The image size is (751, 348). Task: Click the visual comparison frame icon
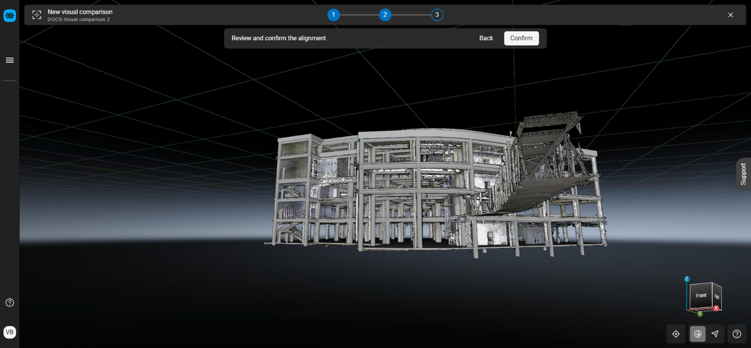tap(36, 15)
